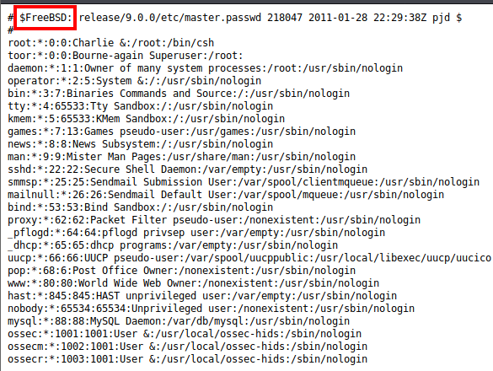Select the root user line
493x371 pixels.
[111, 43]
